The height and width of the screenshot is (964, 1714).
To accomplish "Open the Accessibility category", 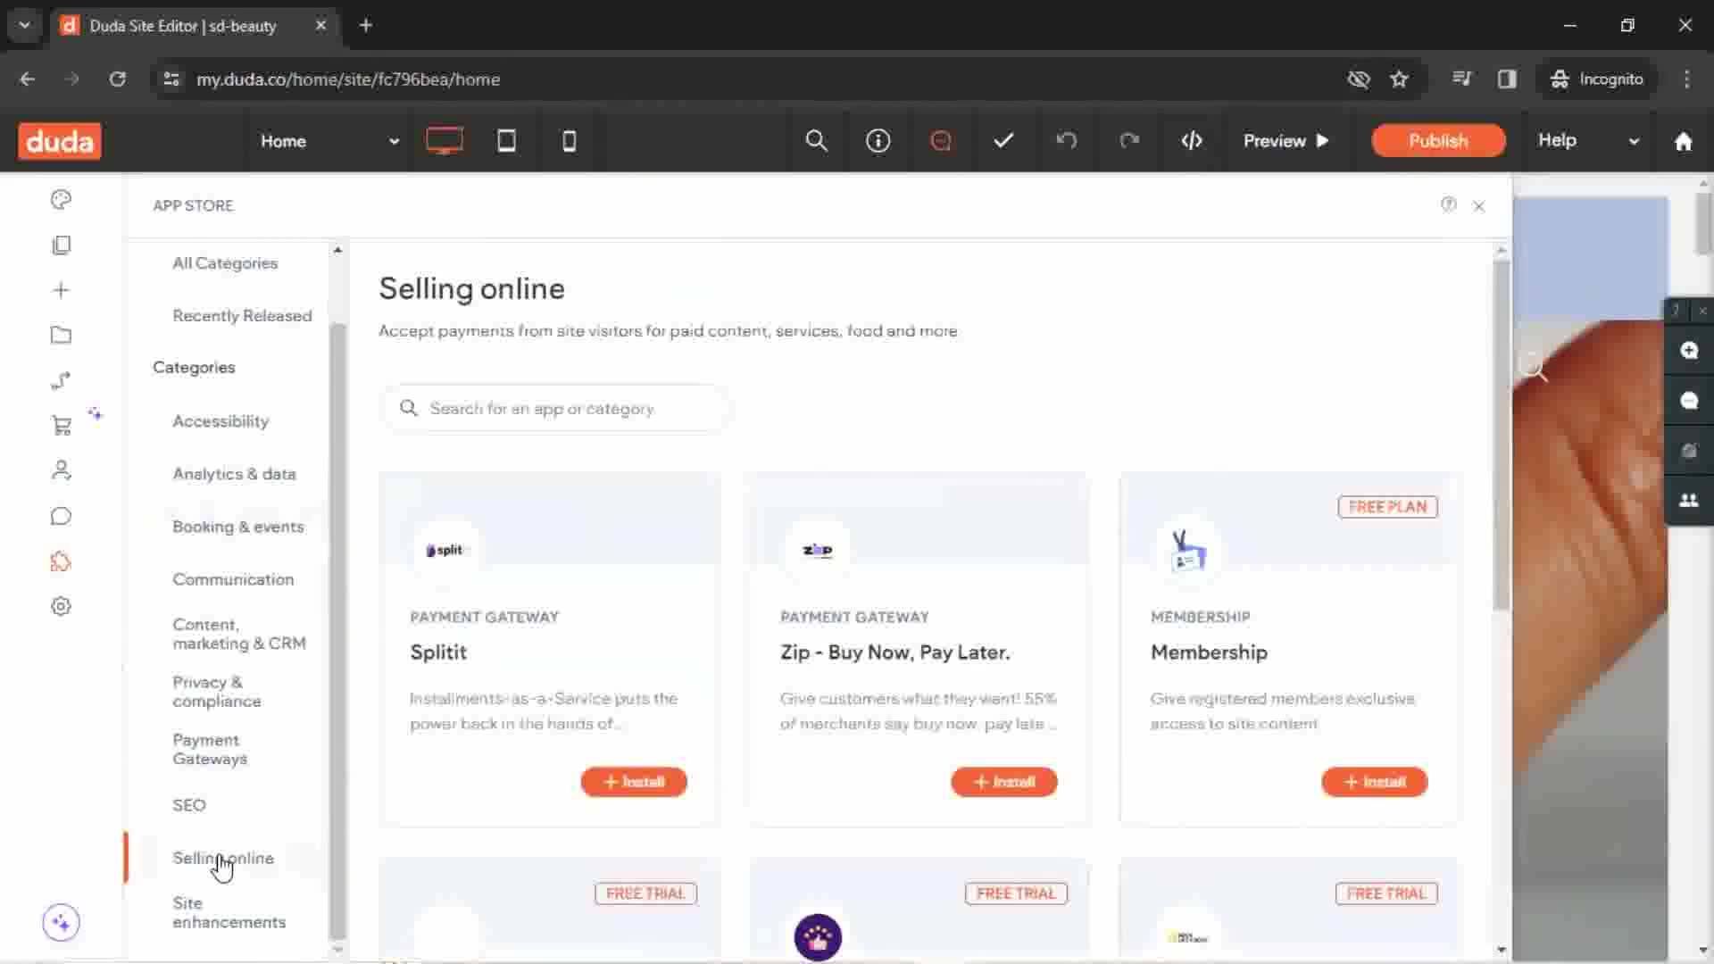I will [220, 421].
